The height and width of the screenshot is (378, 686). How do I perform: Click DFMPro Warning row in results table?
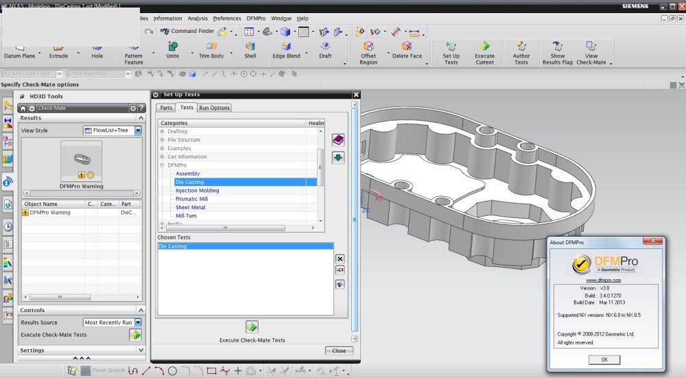pyautogui.click(x=82, y=213)
